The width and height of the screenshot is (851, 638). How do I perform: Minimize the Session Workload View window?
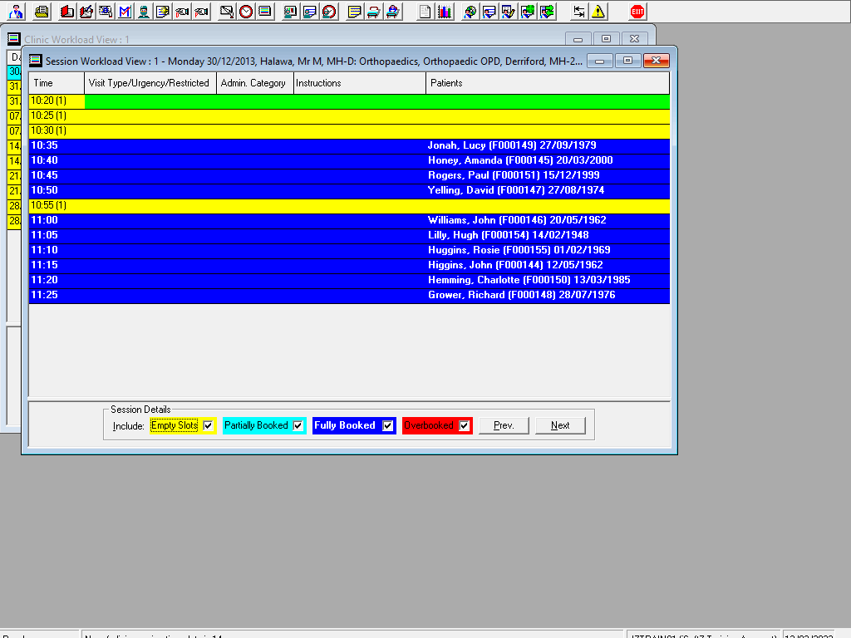[x=600, y=61]
